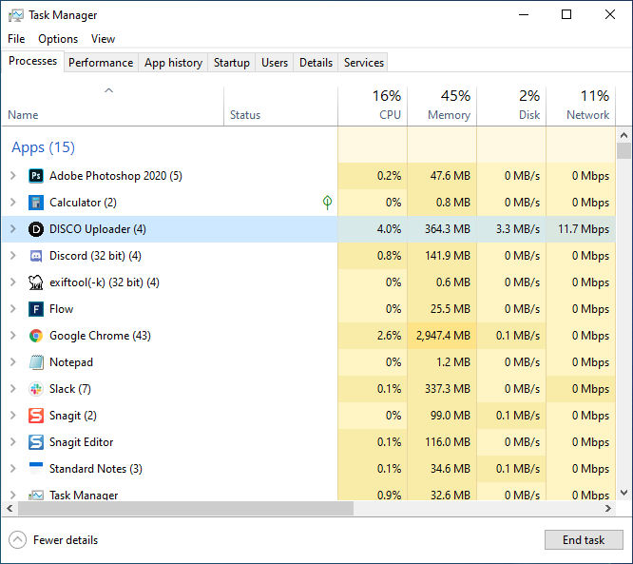Sort by Disk column header
Screen dimensions: 633x564
tap(511, 106)
